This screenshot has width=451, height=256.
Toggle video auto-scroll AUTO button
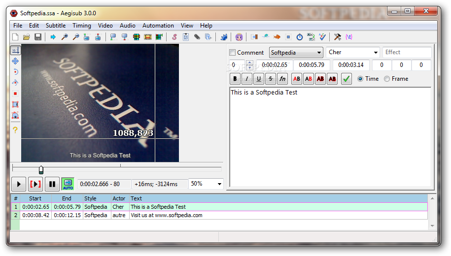(x=68, y=184)
